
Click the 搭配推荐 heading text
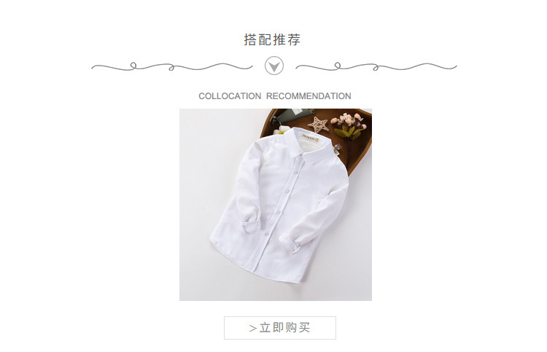[272, 39]
